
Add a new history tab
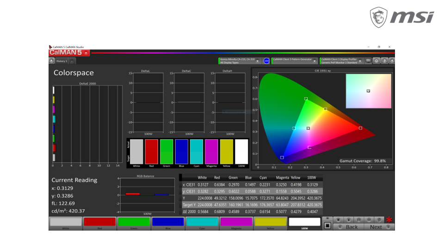click(73, 61)
